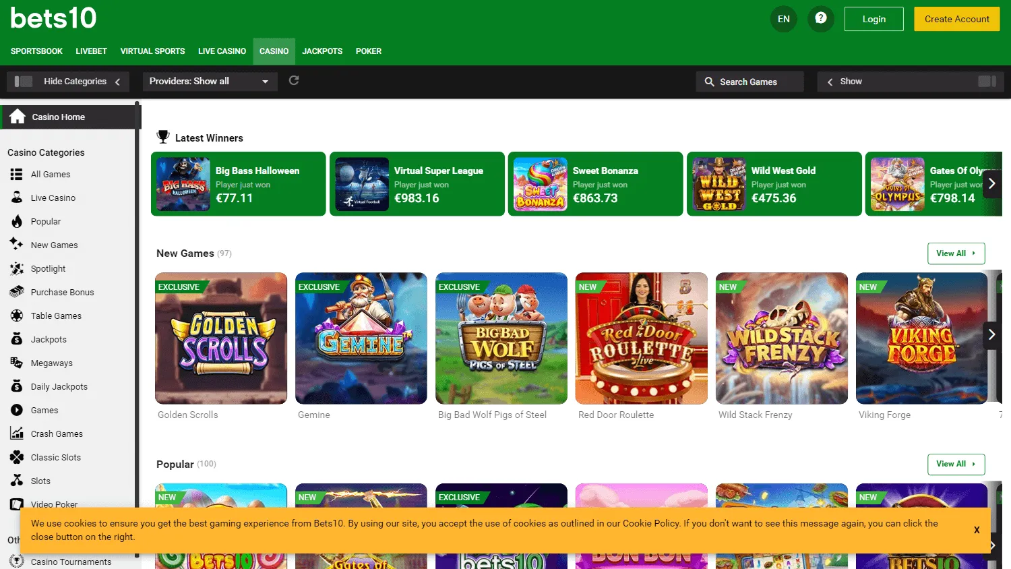The image size is (1011, 569).
Task: Toggle the Show panel on the right
Action: [909, 81]
